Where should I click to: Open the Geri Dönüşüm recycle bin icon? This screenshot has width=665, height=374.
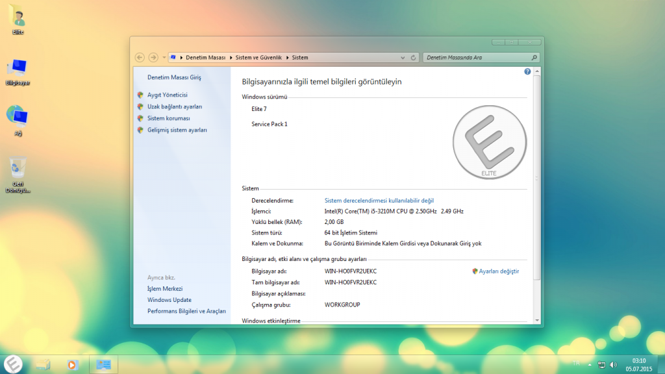tap(18, 174)
